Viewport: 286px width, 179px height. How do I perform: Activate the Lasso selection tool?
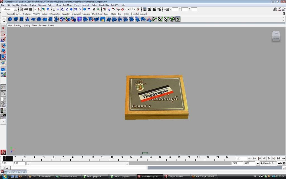click(x=3, y=34)
